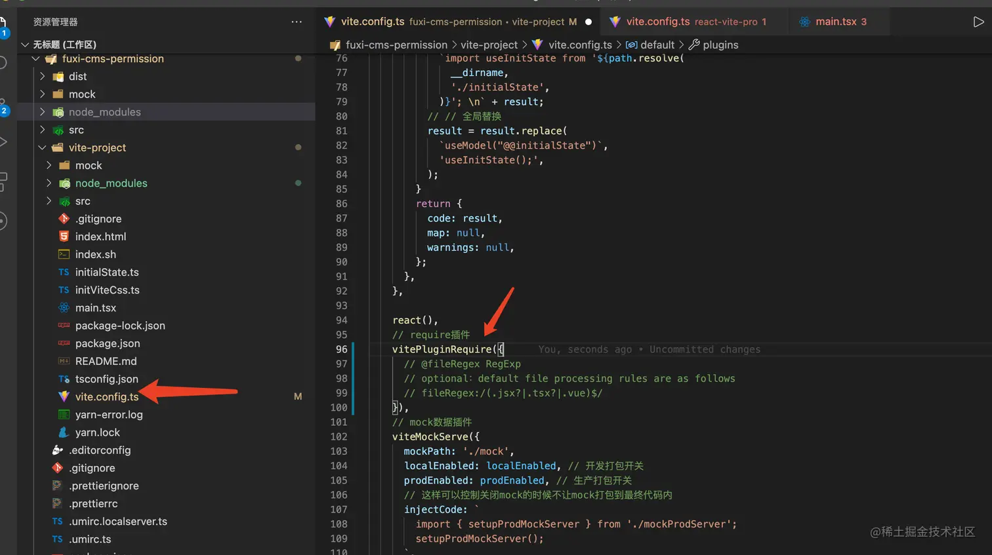Click vite.config.ts in the breadcrumb
This screenshot has width=992, height=555.
[x=580, y=45]
